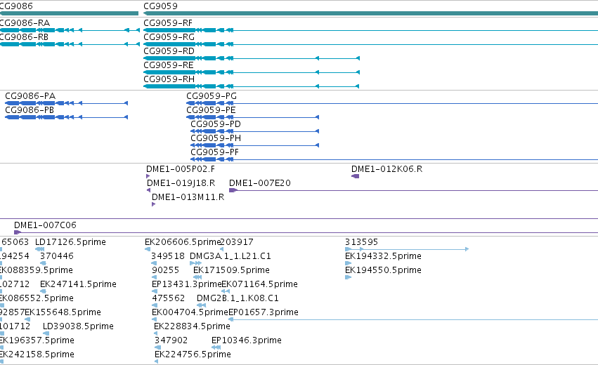Click EST EK171509.5prime label

[231, 270]
